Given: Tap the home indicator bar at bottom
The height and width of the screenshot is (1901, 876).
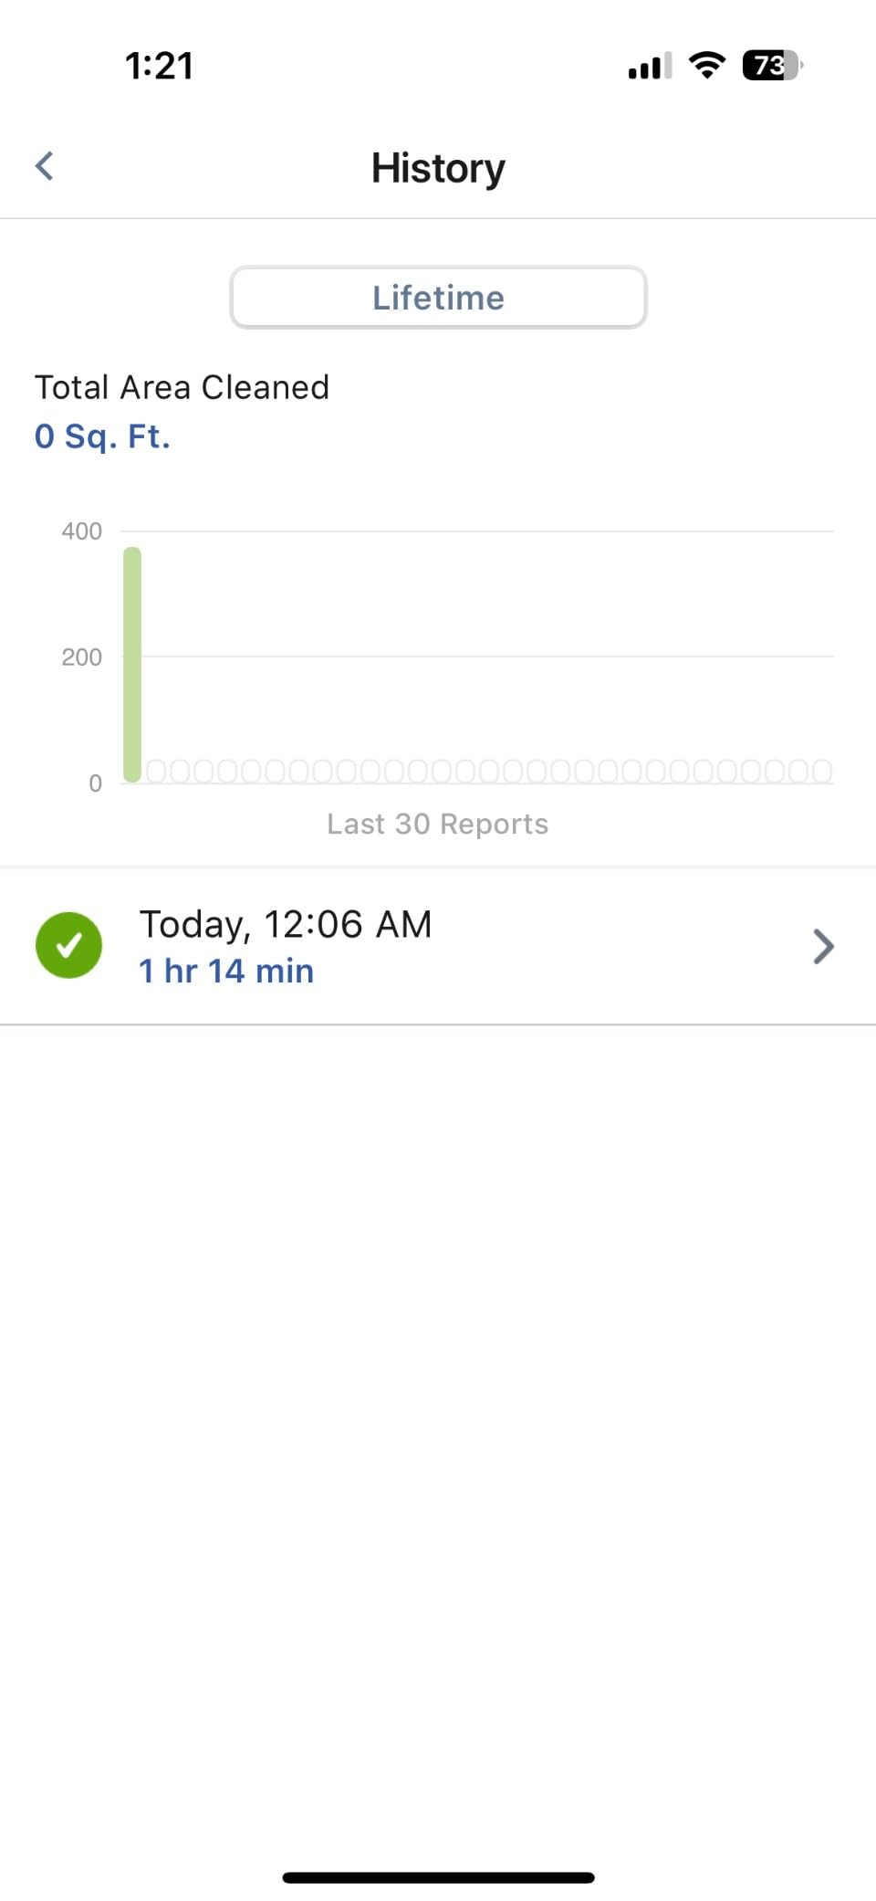Looking at the screenshot, I should (438, 1877).
